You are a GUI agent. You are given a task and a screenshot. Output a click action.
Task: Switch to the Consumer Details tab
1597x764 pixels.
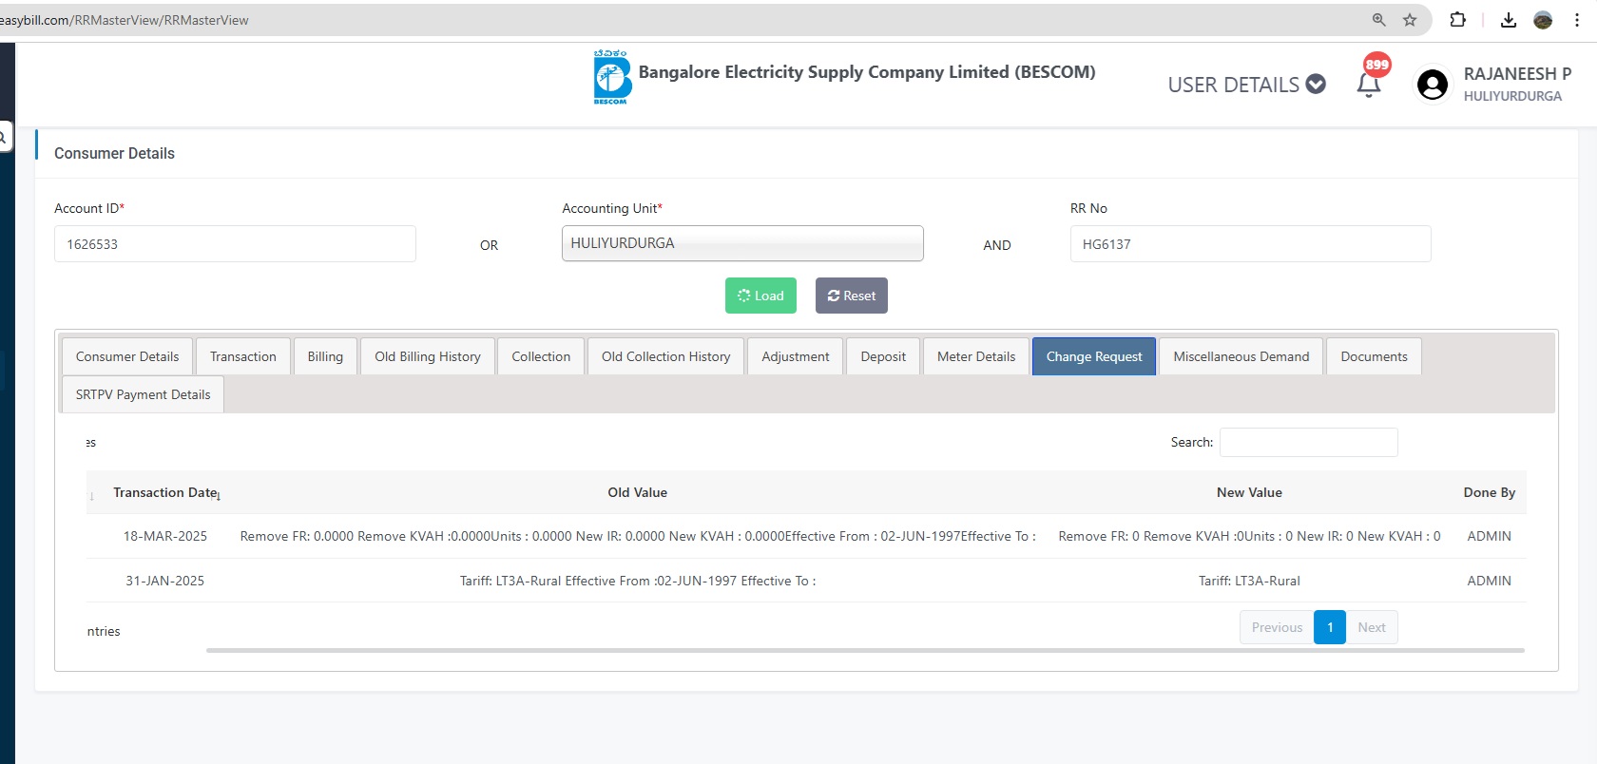point(127,356)
